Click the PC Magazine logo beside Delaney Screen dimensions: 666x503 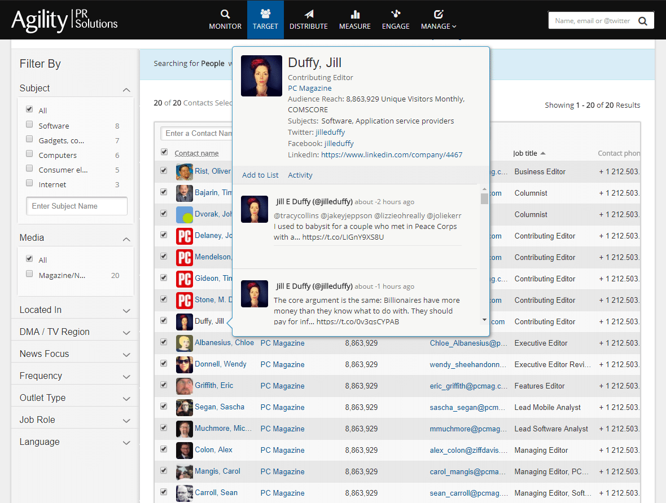(x=185, y=236)
